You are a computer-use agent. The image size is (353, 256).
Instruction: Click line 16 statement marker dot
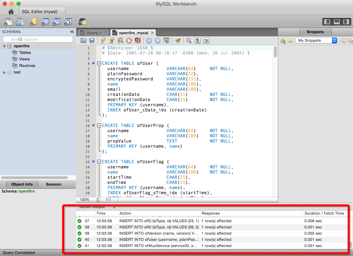tap(93, 125)
